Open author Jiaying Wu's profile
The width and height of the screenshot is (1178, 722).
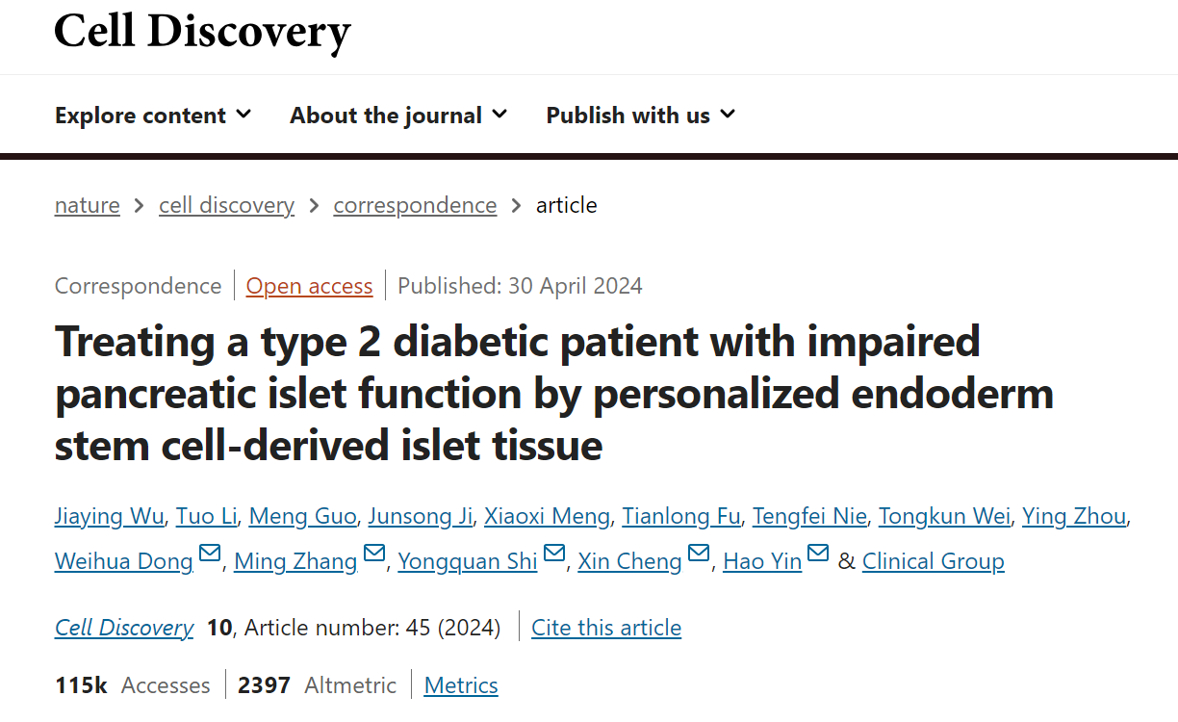click(x=109, y=516)
